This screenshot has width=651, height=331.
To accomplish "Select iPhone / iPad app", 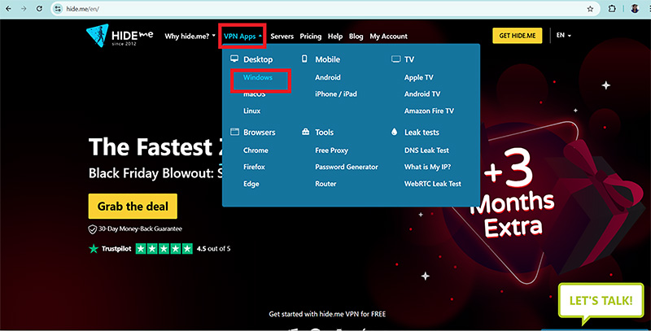I will [x=336, y=94].
